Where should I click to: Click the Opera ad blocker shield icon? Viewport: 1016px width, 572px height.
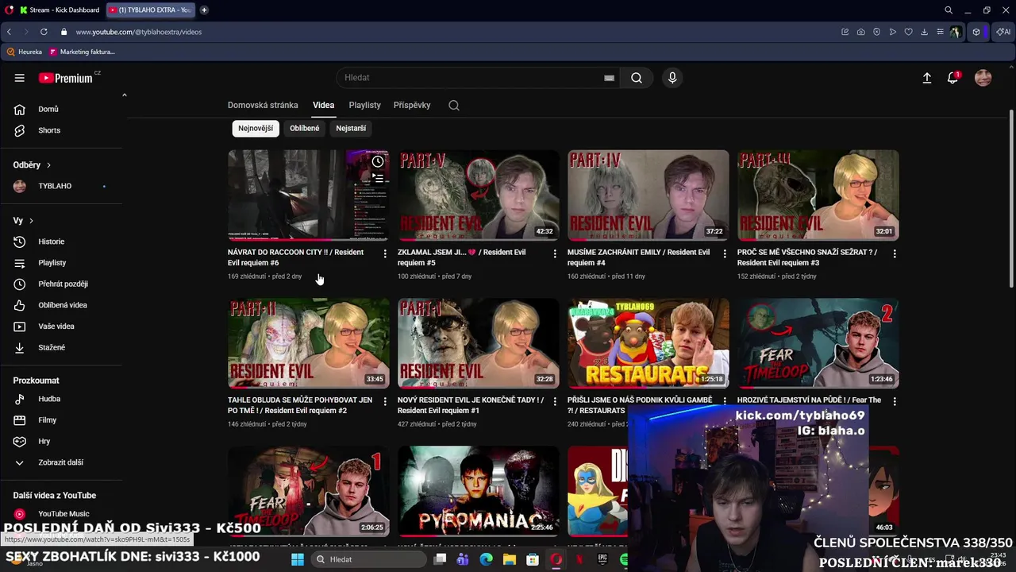pyautogui.click(x=877, y=32)
